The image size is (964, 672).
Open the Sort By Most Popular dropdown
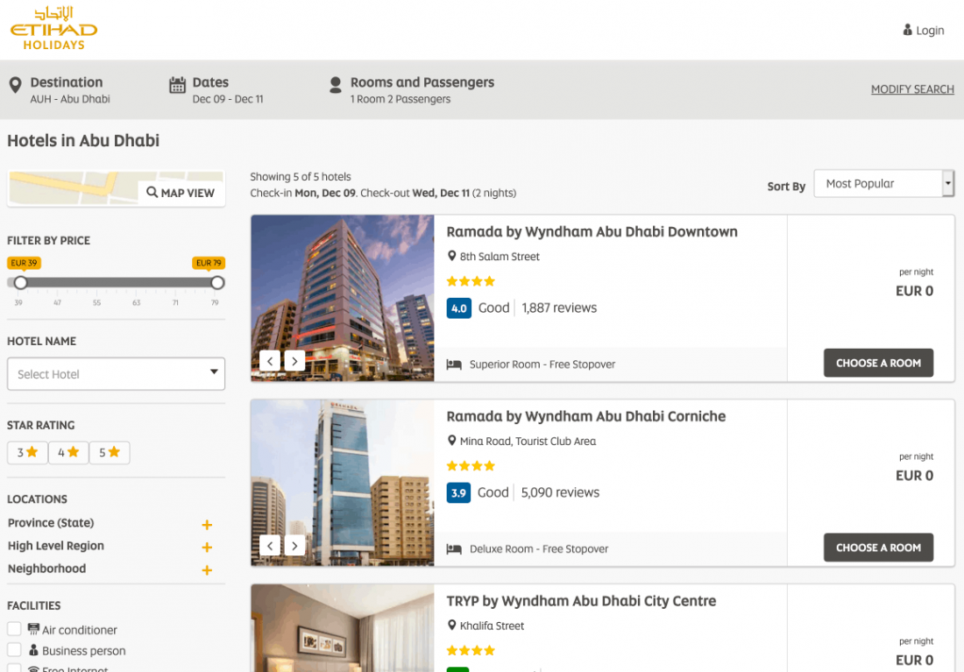883,184
